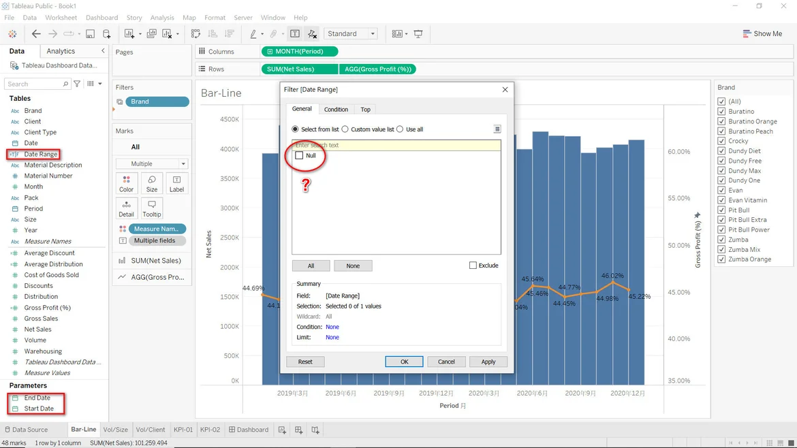Viewport: 797px width, 448px height.
Task: Open the Standard fit dropdown in toolbar
Action: click(x=350, y=33)
